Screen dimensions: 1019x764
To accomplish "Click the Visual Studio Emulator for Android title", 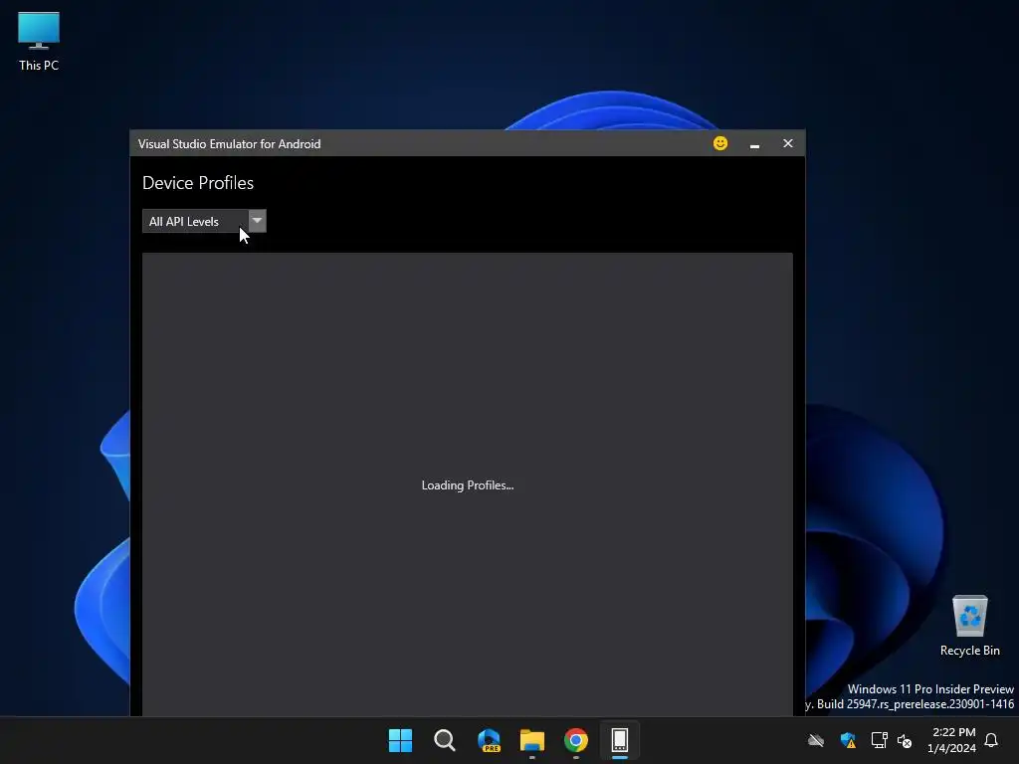I will 230,144.
